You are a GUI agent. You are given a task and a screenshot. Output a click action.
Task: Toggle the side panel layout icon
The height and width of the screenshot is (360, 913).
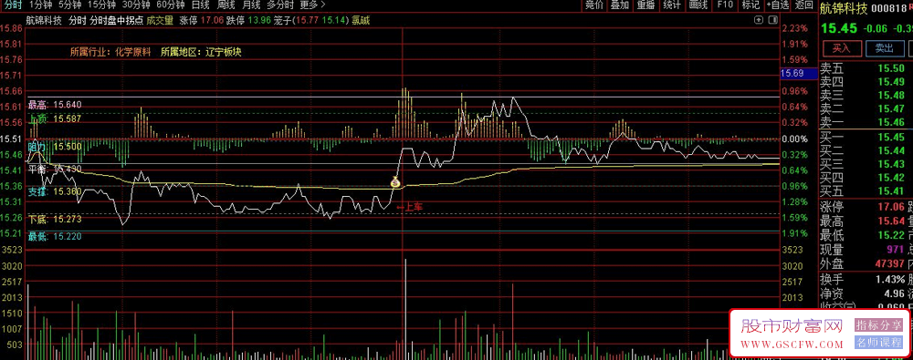tap(772, 20)
